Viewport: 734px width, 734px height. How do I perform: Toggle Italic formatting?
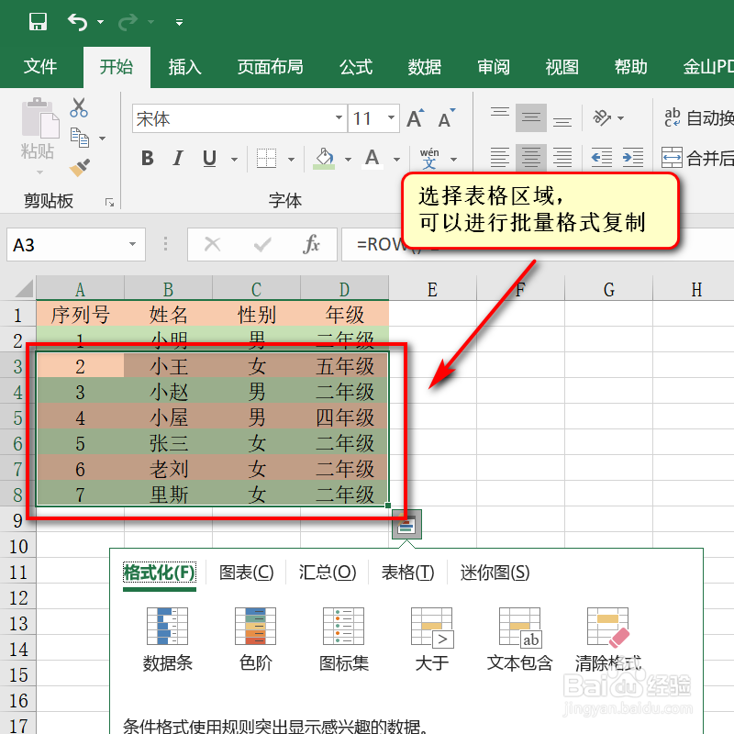click(x=178, y=157)
